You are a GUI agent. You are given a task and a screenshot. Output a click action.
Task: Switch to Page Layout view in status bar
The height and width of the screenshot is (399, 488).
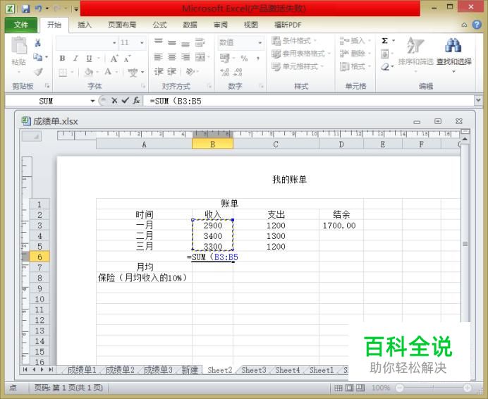(x=349, y=388)
